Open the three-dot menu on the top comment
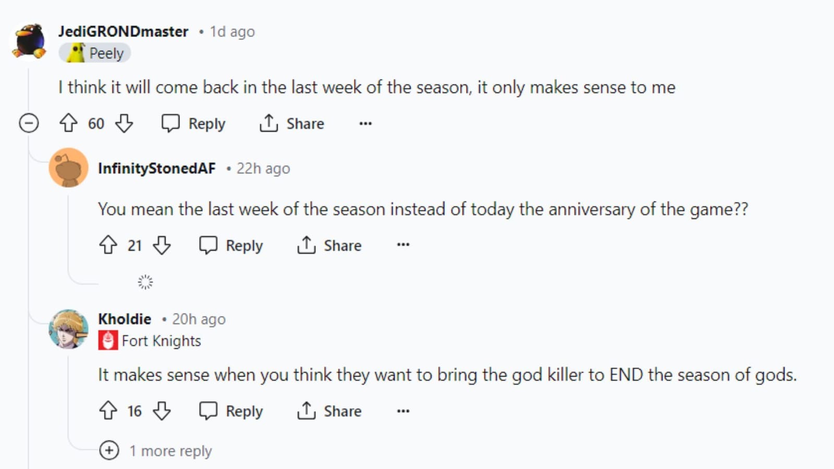 coord(365,124)
